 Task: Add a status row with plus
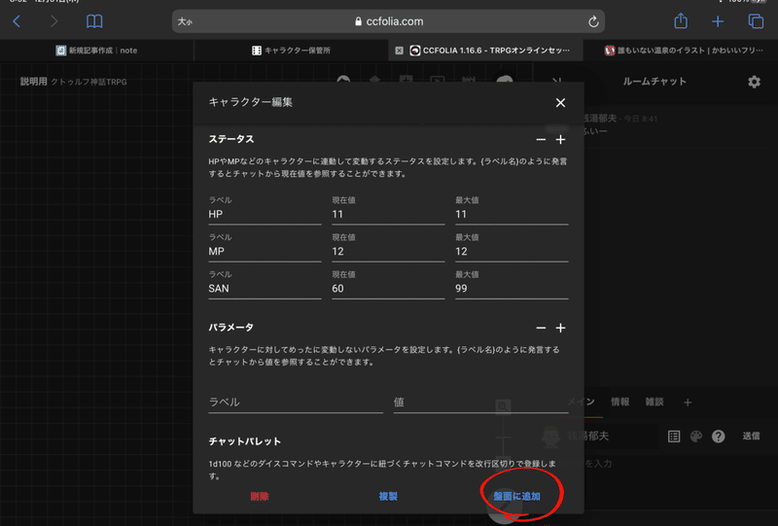[x=560, y=140]
